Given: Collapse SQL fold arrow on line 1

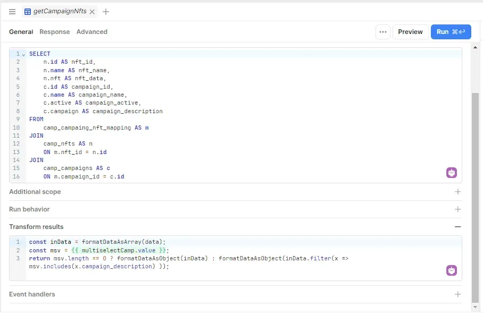Looking at the screenshot, I should (x=23, y=54).
